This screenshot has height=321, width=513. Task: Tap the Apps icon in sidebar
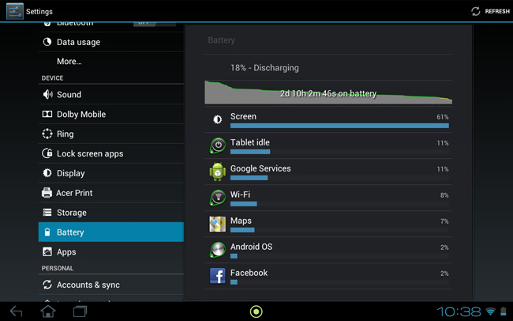[47, 251]
